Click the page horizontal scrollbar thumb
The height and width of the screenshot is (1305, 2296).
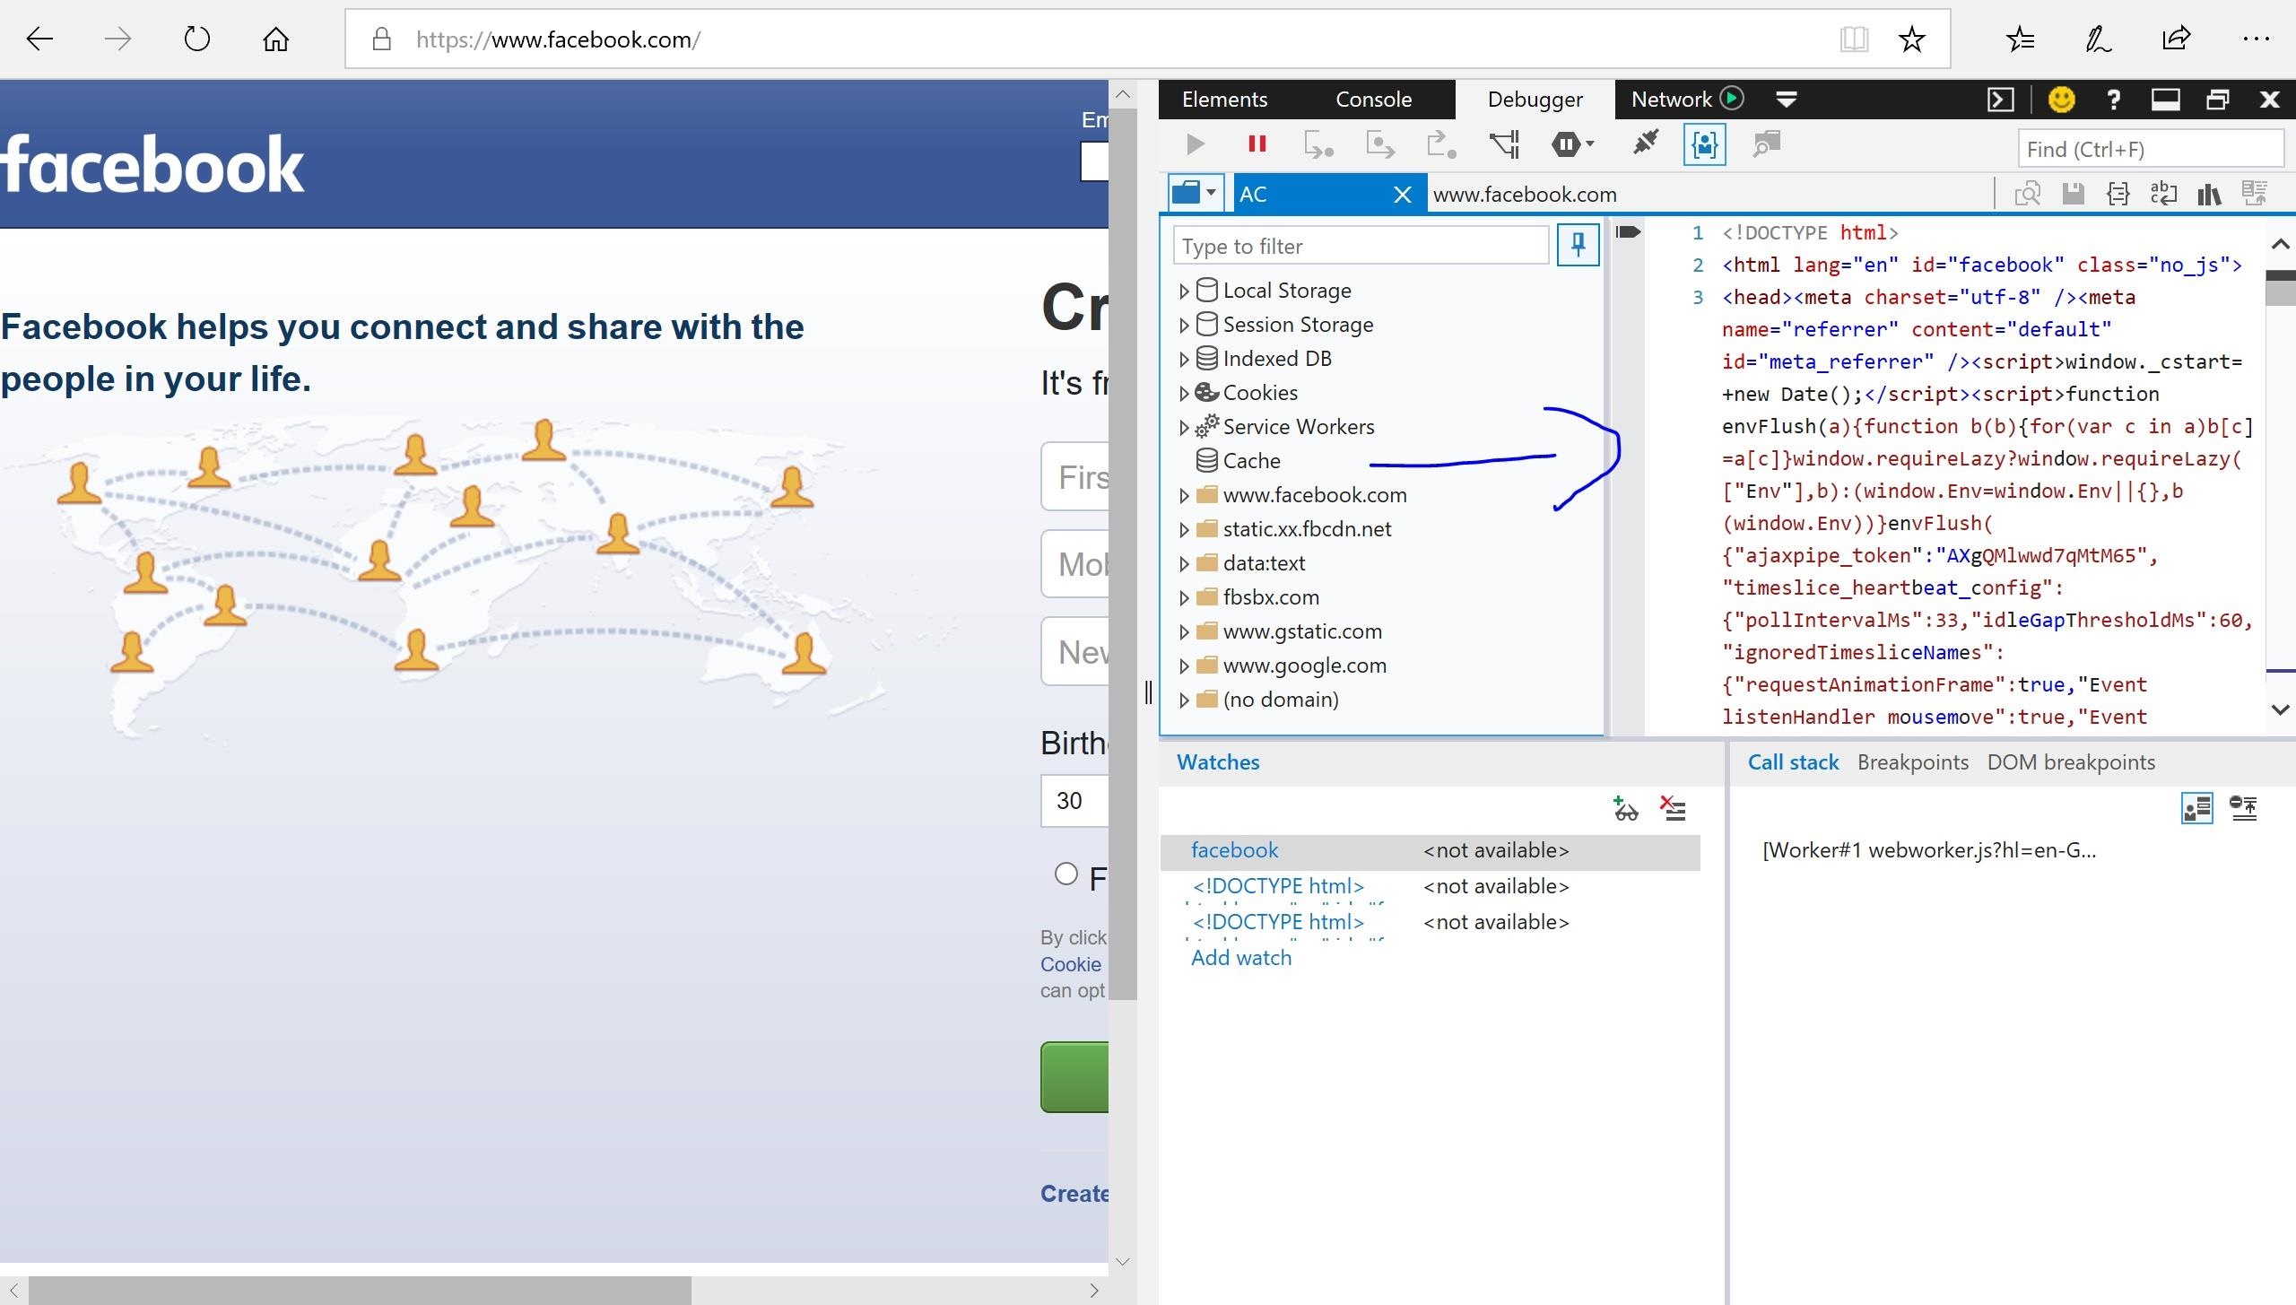pos(359,1291)
